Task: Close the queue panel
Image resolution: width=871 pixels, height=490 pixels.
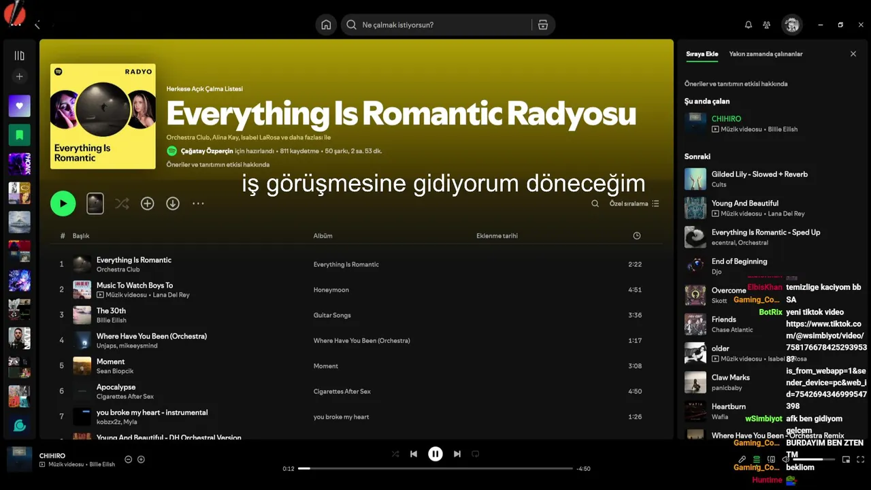Action: 853,54
